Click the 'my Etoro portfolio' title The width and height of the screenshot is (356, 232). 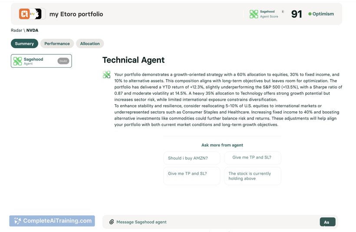pos(76,14)
